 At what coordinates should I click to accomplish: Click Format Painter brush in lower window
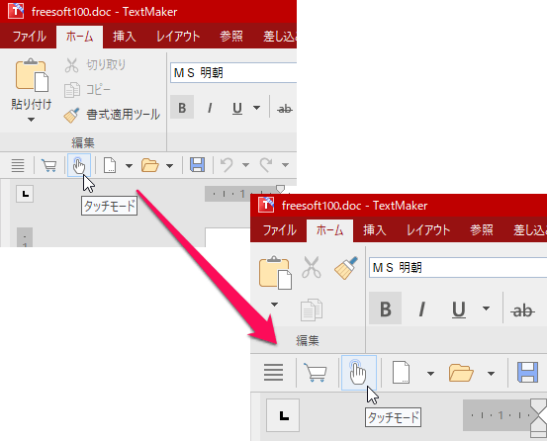[346, 267]
